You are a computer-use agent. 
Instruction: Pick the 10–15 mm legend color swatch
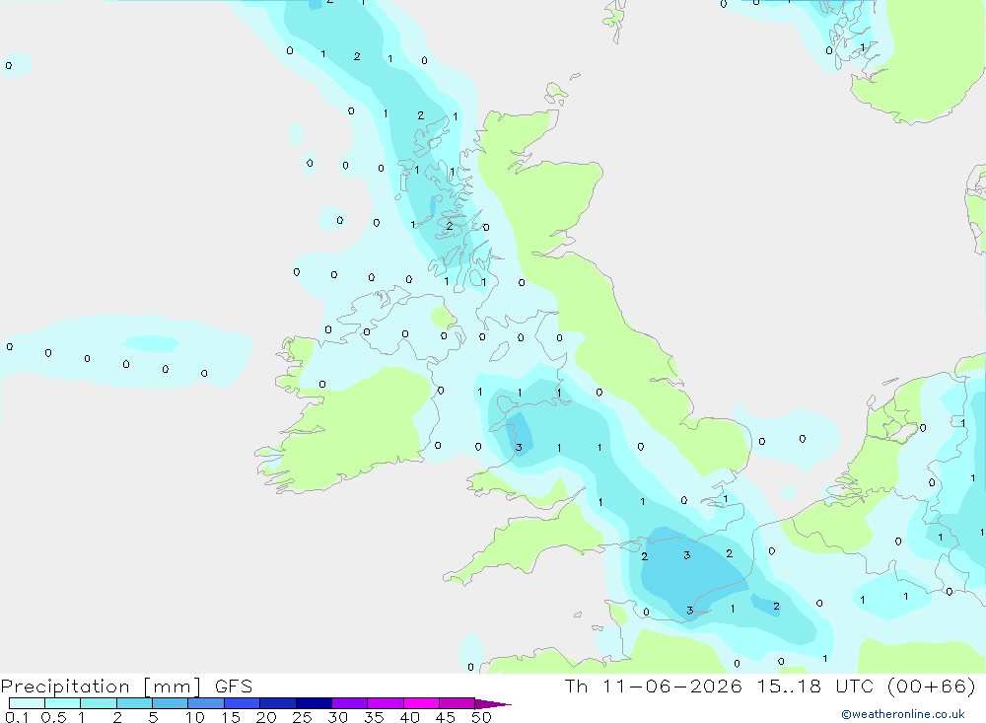click(x=206, y=703)
